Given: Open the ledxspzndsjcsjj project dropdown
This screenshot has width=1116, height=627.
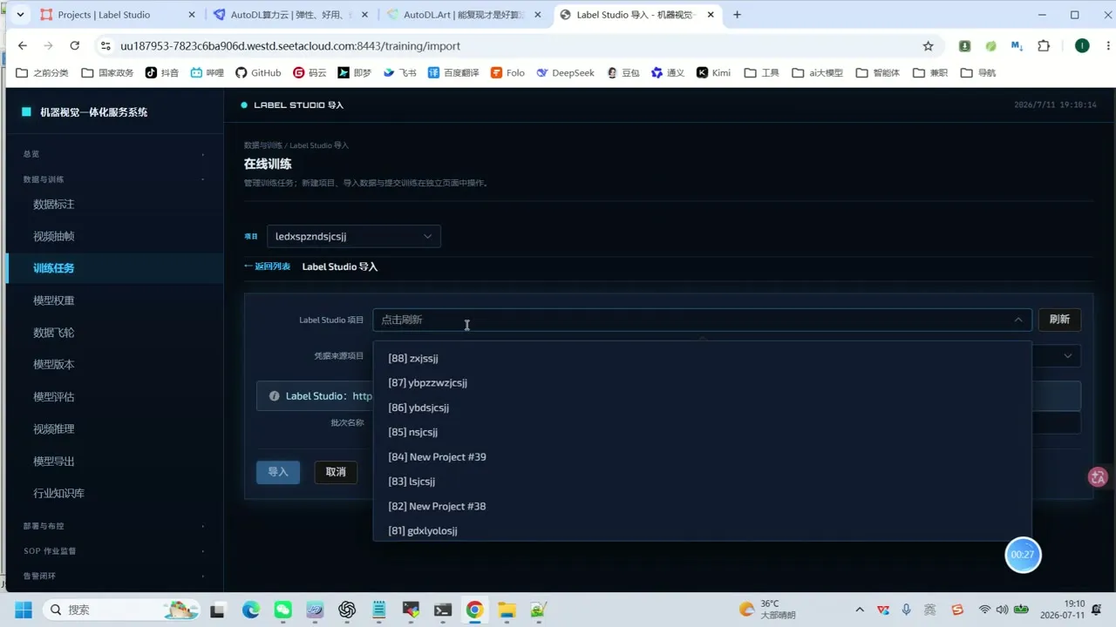Looking at the screenshot, I should pyautogui.click(x=353, y=236).
